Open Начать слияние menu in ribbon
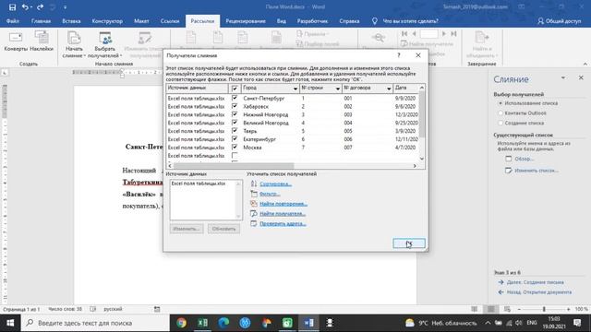591x332 pixels. [74, 44]
